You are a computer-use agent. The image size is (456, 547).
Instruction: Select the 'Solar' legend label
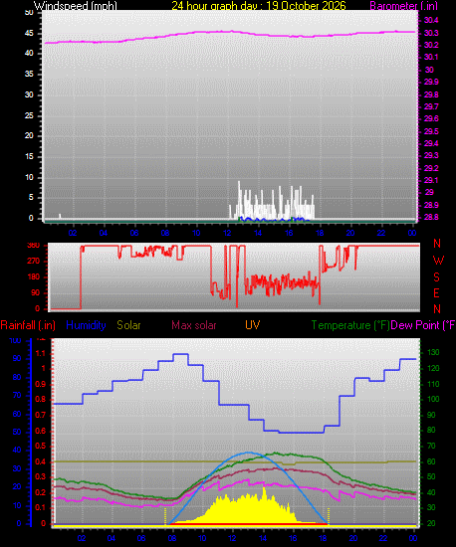click(x=128, y=325)
